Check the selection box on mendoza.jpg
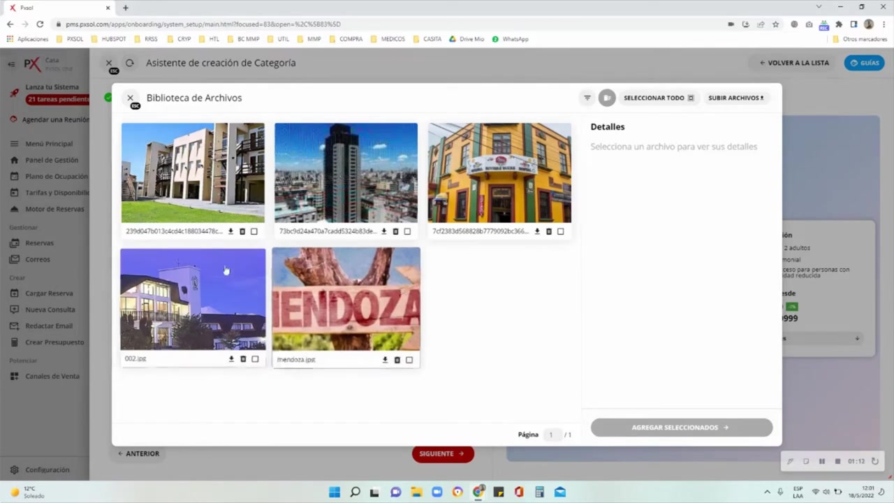Image resolution: width=894 pixels, height=503 pixels. click(x=409, y=359)
